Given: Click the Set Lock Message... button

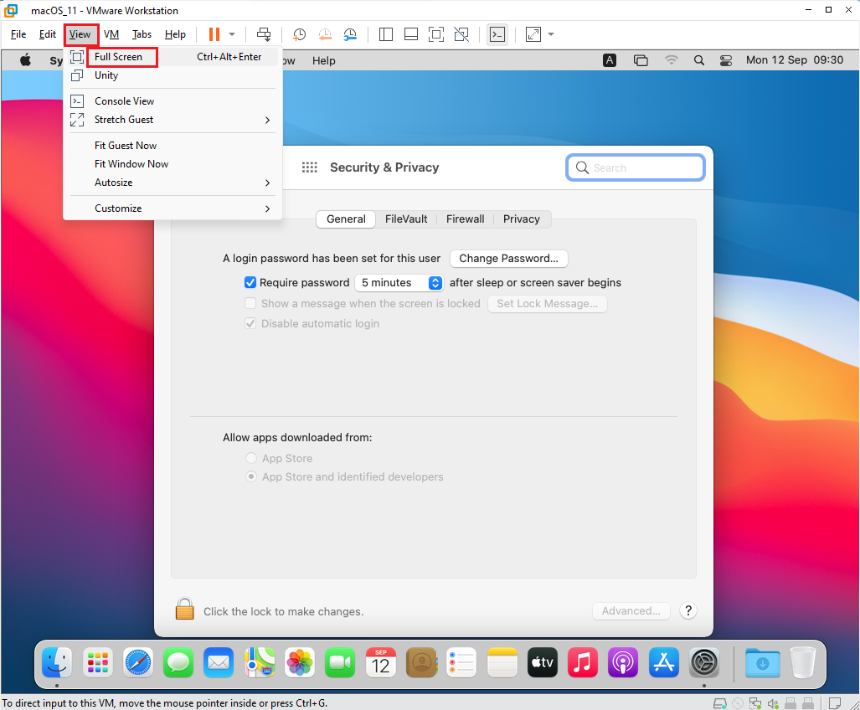Looking at the screenshot, I should coord(548,304).
